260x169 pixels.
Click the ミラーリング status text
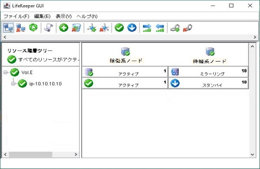click(212, 74)
